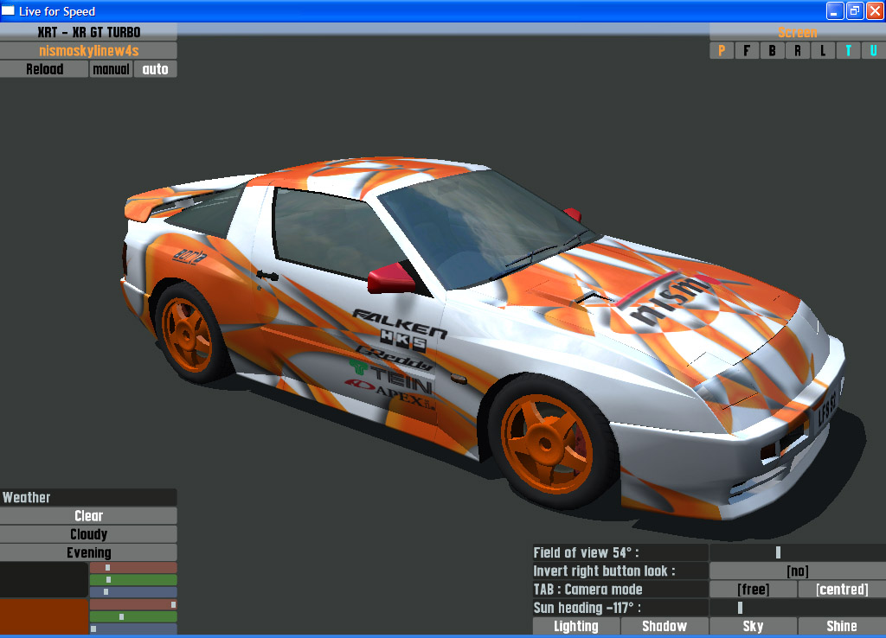The height and width of the screenshot is (638, 886).
Task: Click the Field of view slider
Action: [x=797, y=552]
